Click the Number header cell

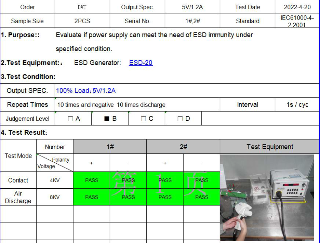click(55, 147)
